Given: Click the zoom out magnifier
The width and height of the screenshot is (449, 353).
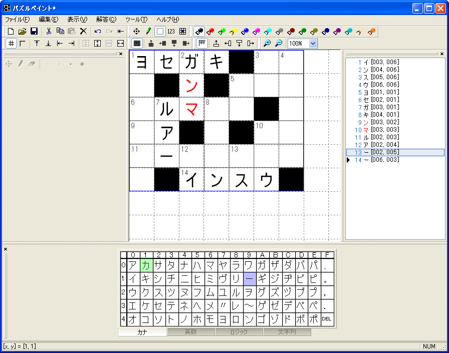Looking at the screenshot, I should tap(279, 44).
